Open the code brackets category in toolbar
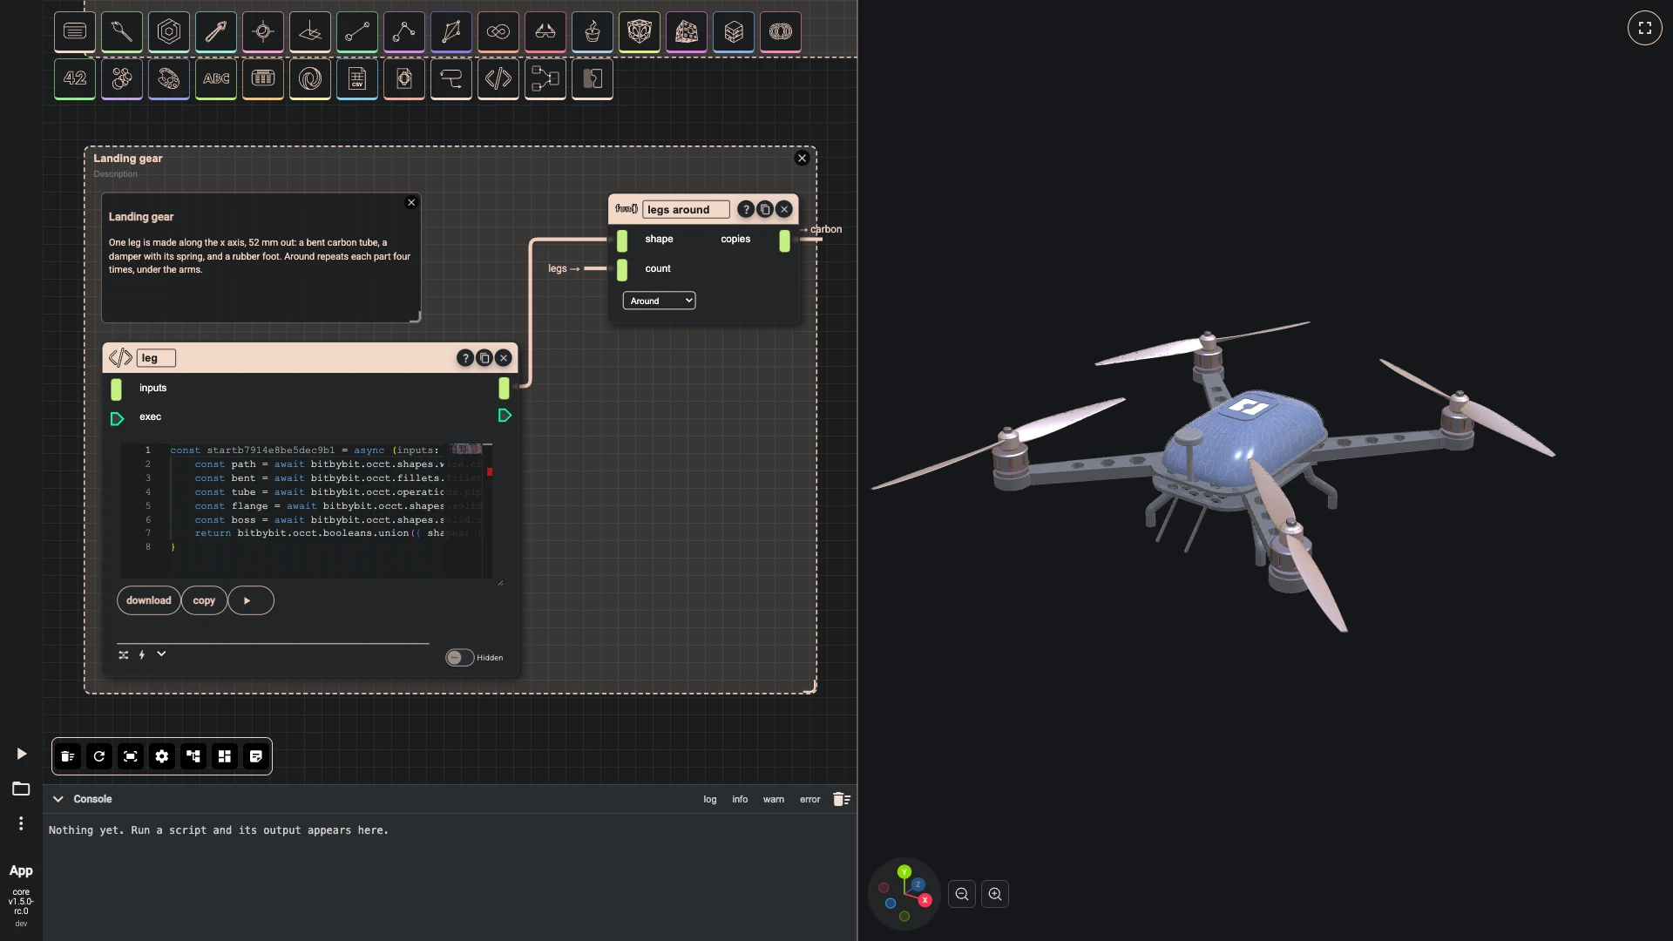Viewport: 1673px width, 941px height. [498, 78]
